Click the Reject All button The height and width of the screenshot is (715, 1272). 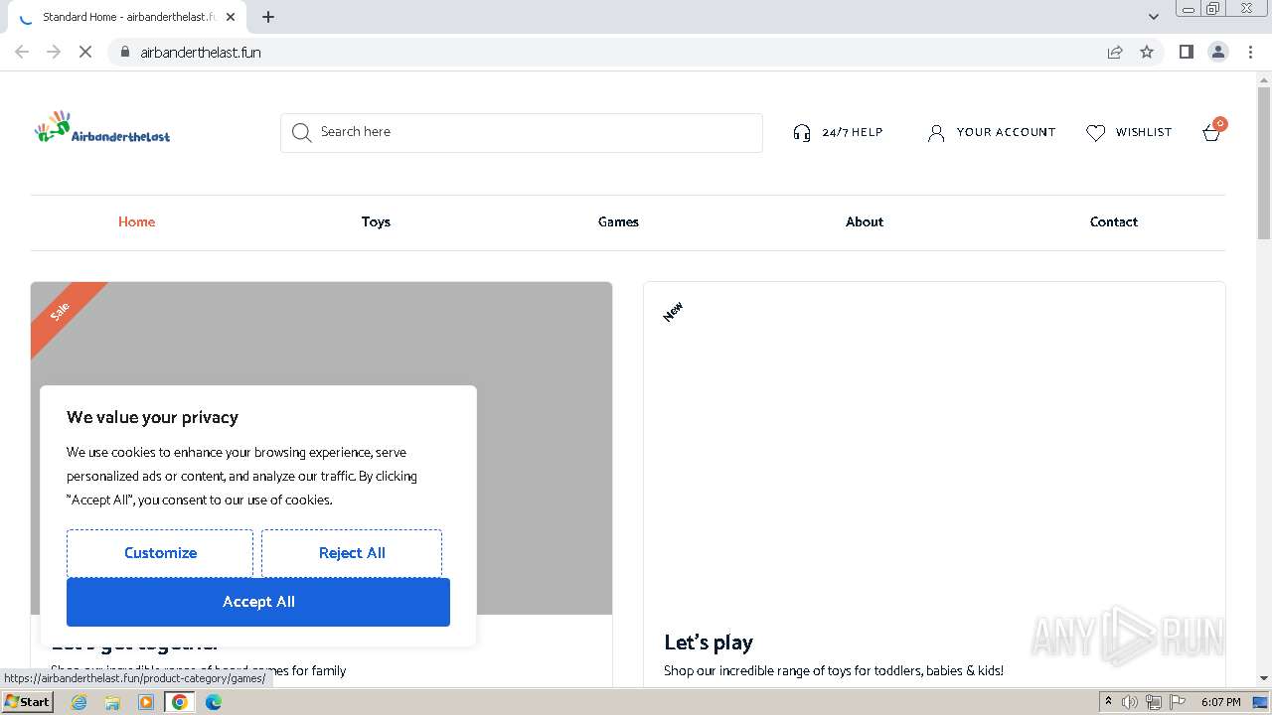click(x=352, y=553)
